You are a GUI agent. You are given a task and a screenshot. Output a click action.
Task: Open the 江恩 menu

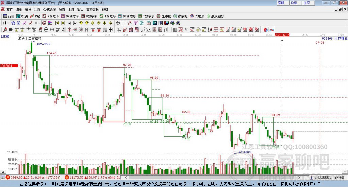[37, 9]
